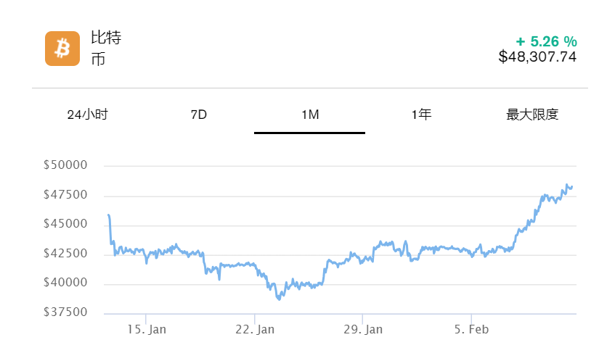Click the chart line's rightmost peak point

pyautogui.click(x=566, y=185)
